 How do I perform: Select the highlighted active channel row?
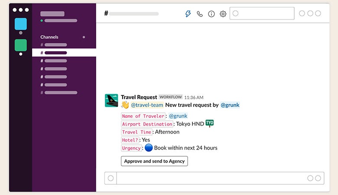(64, 52)
